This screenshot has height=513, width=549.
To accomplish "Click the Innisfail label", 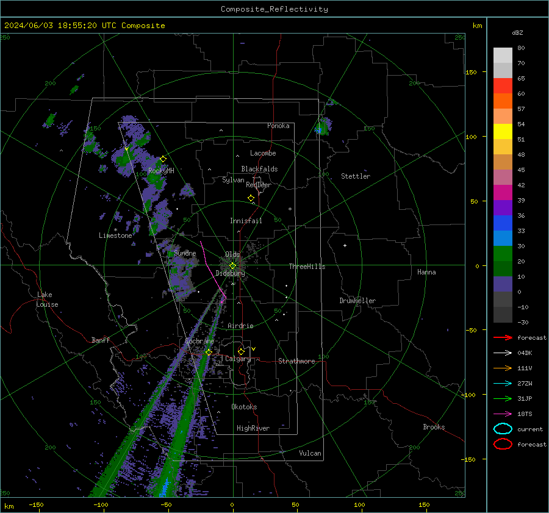I will click(x=246, y=221).
